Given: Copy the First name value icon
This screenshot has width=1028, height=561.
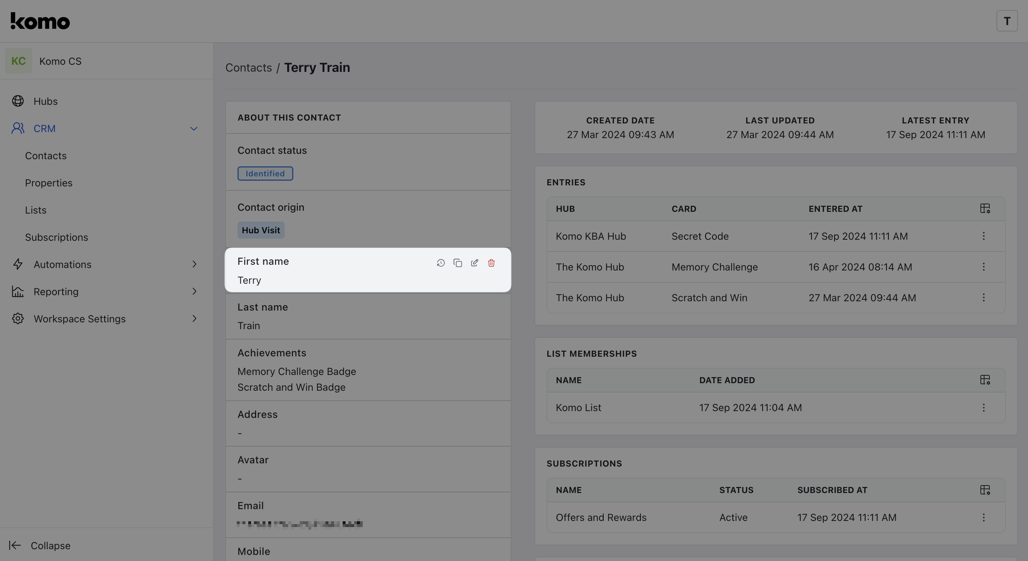Looking at the screenshot, I should coord(458,263).
